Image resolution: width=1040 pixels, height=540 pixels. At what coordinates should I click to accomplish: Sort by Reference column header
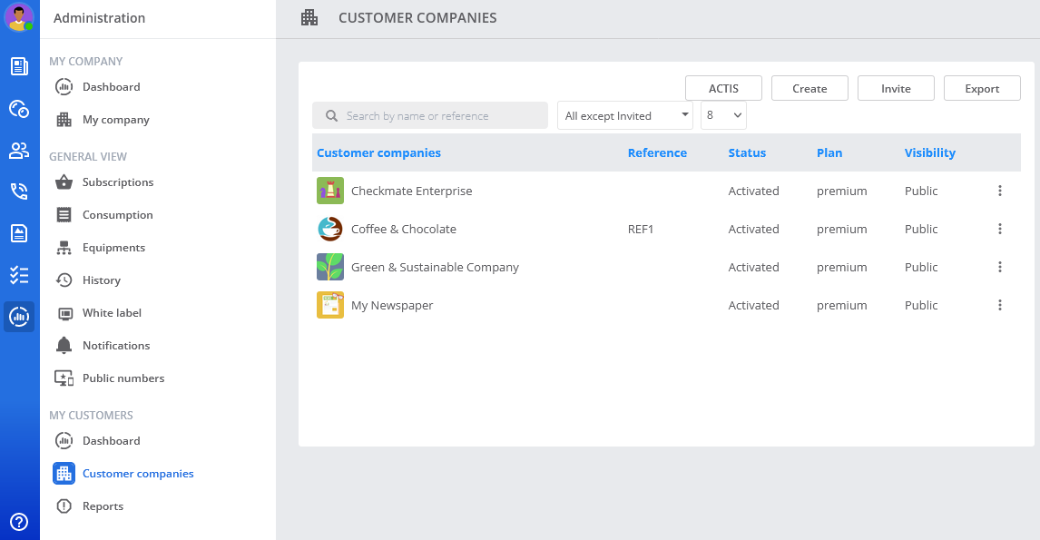(657, 152)
